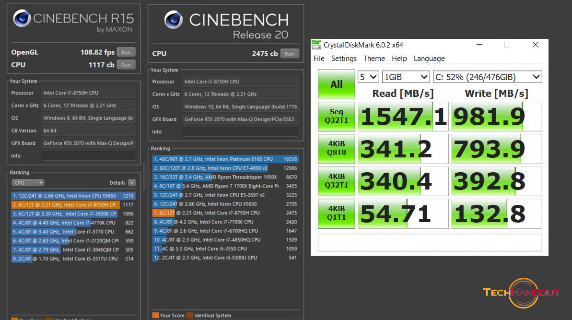Image resolution: width=572 pixels, height=320 pixels.
Task: Select R20 ranking row AMD Ryzen 7 1700X
Action: pyautogui.click(x=225, y=186)
